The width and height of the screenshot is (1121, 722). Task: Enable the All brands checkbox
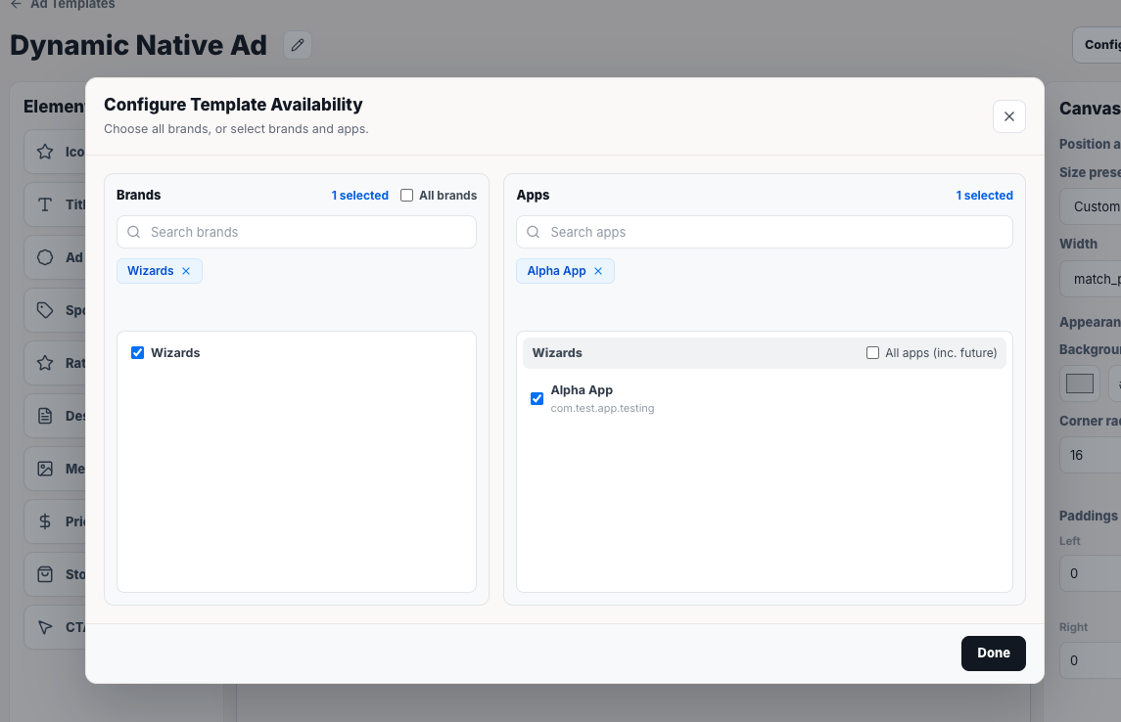click(407, 195)
